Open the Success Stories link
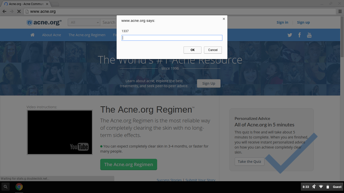 pyautogui.click(x=169, y=180)
